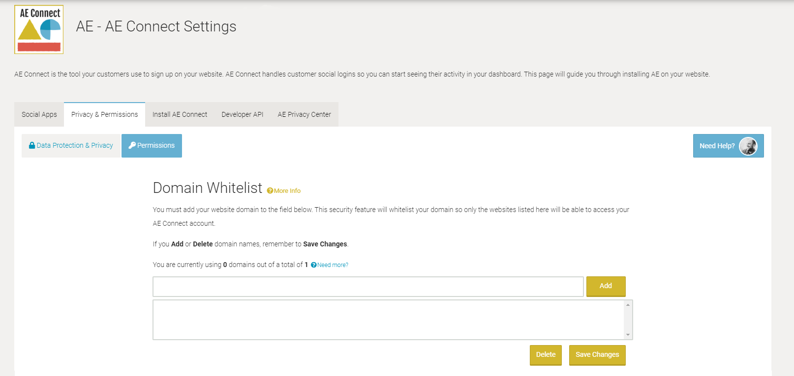Click the question icon beside Need more?
794x376 pixels.
pos(314,265)
